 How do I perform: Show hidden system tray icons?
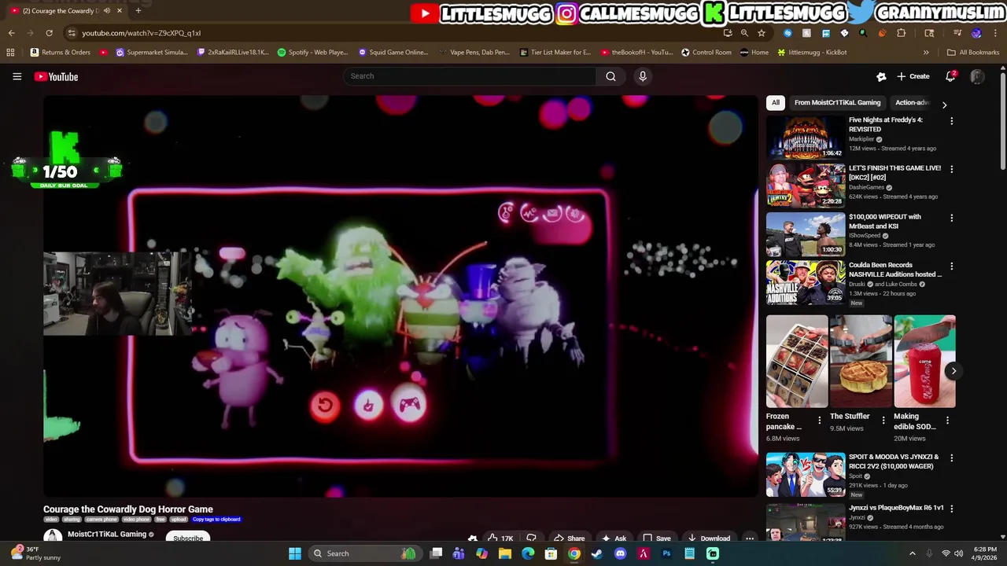click(x=913, y=553)
